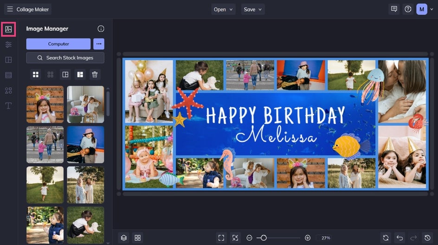
Task: Click the image panel scrollbar
Action: point(108,103)
